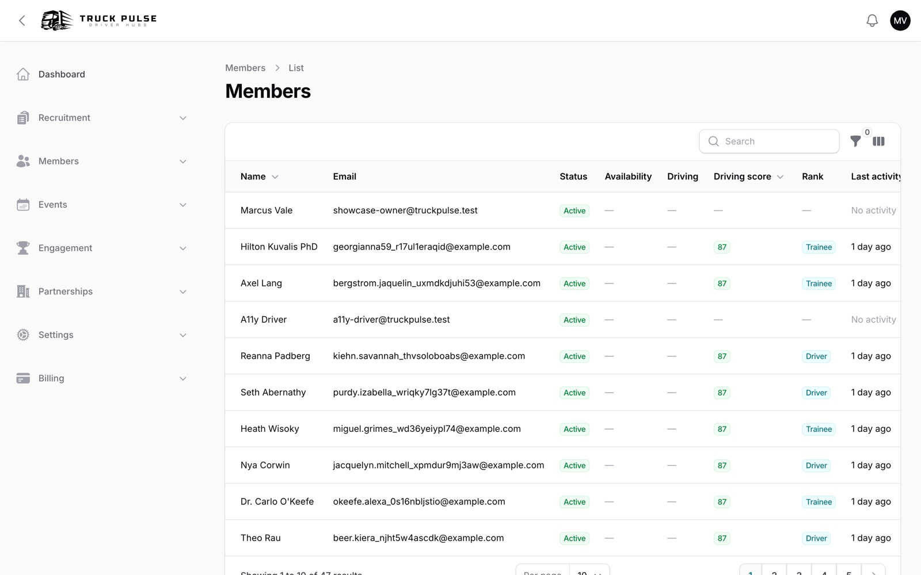
Task: Open Axel Lang member row
Action: (x=562, y=283)
